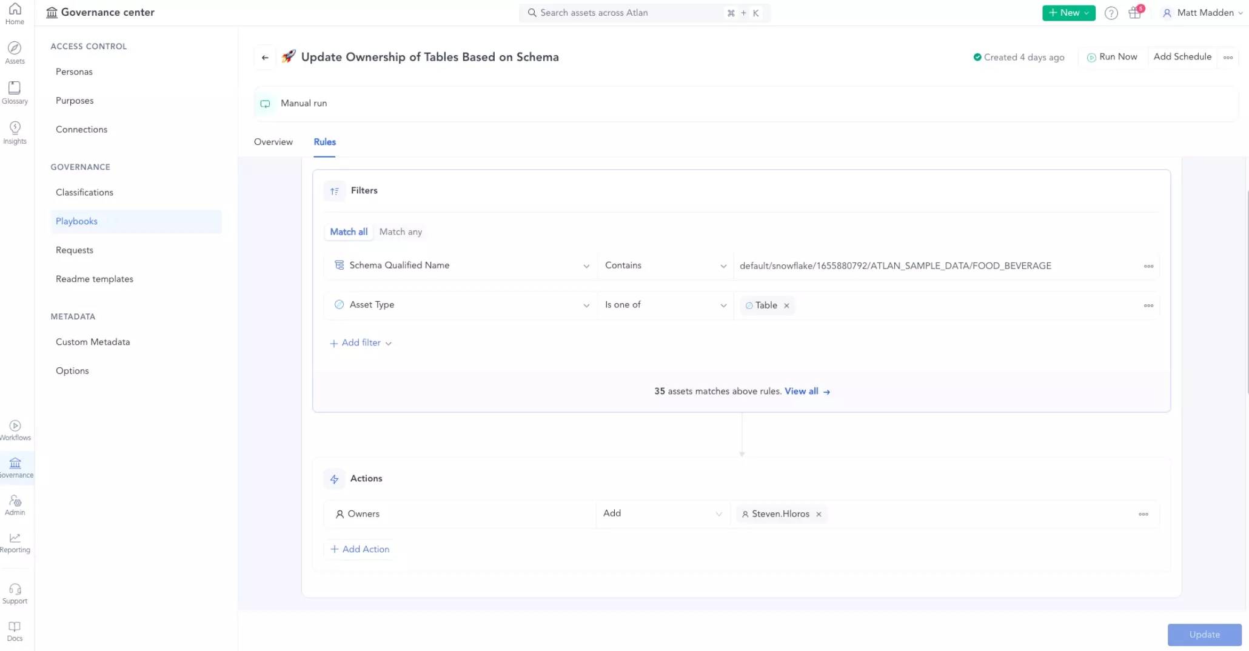Click Owners action attribute field

tap(460, 514)
